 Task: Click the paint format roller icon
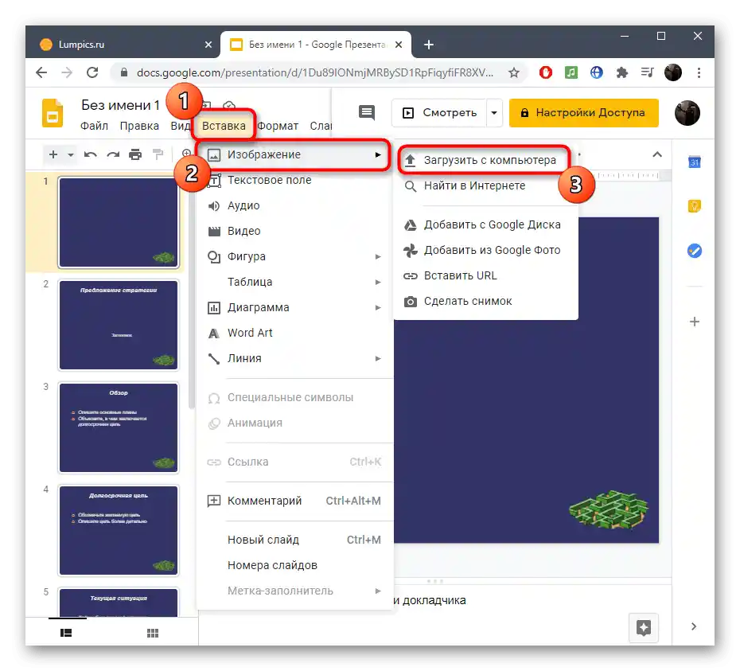coord(158,154)
